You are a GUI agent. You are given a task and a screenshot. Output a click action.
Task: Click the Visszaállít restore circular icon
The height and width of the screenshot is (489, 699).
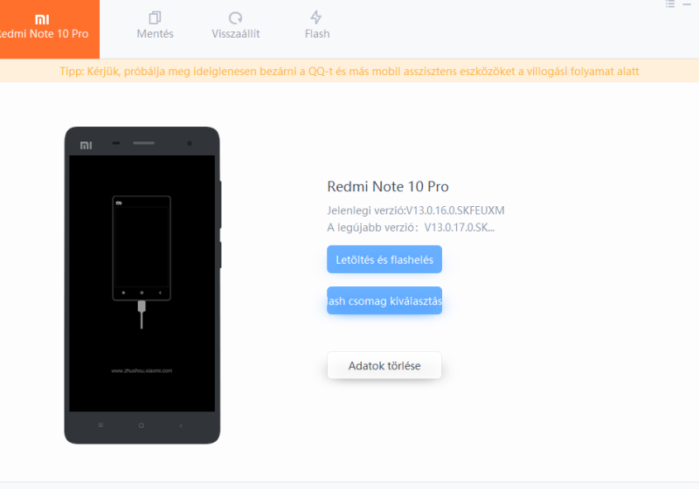[x=235, y=17]
